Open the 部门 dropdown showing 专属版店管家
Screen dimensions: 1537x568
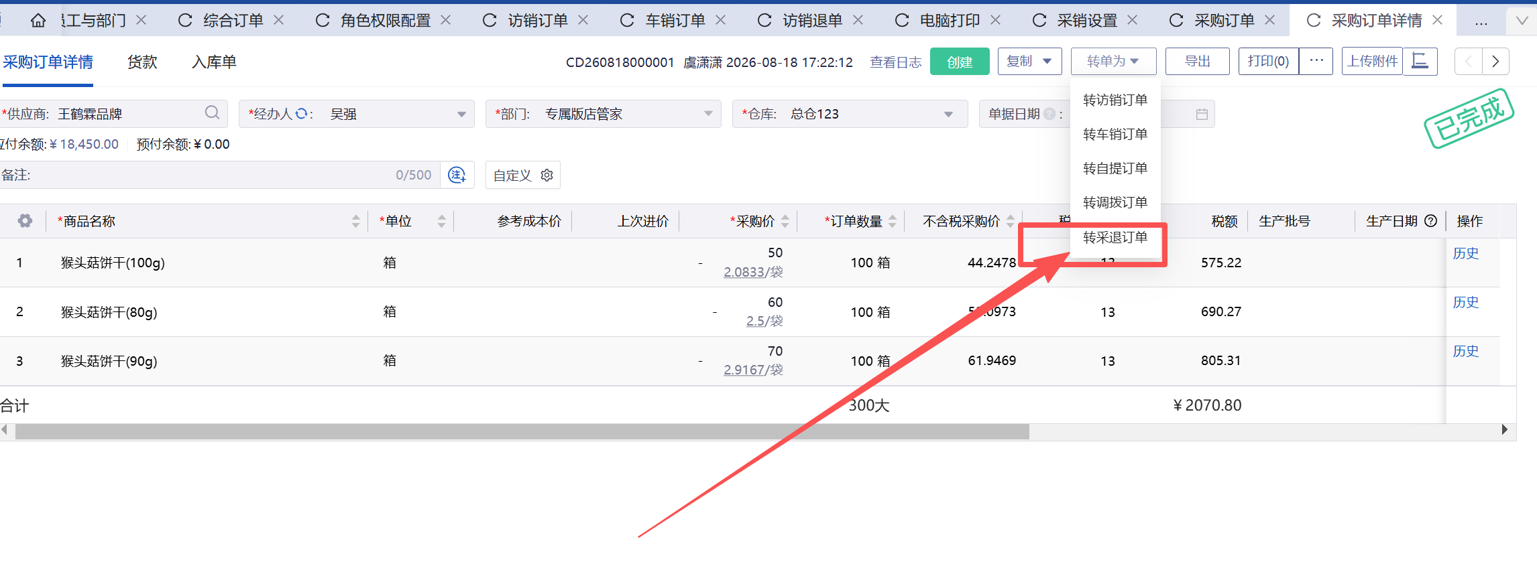tap(604, 114)
